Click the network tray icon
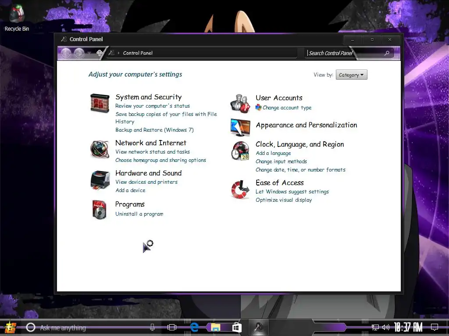Screen dimensions: 449x336 (375, 327)
